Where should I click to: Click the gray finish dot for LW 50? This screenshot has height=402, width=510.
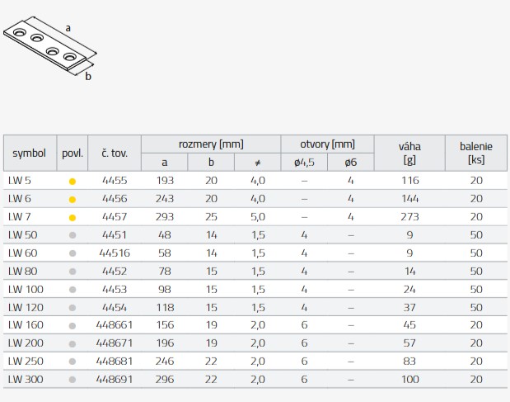pyautogui.click(x=73, y=235)
